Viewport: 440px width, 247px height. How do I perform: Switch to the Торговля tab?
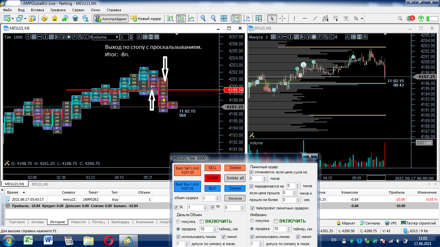coord(17,222)
